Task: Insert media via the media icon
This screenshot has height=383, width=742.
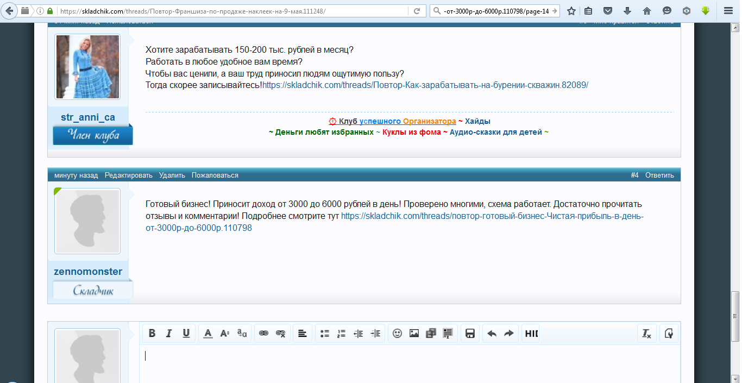Action: (431, 334)
